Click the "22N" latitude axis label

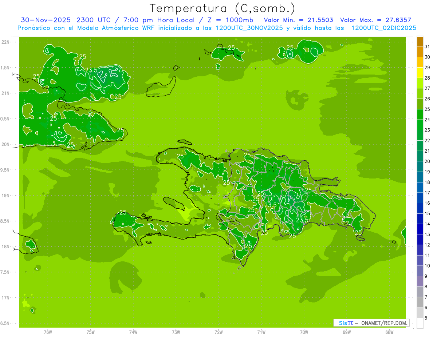pos(6,42)
